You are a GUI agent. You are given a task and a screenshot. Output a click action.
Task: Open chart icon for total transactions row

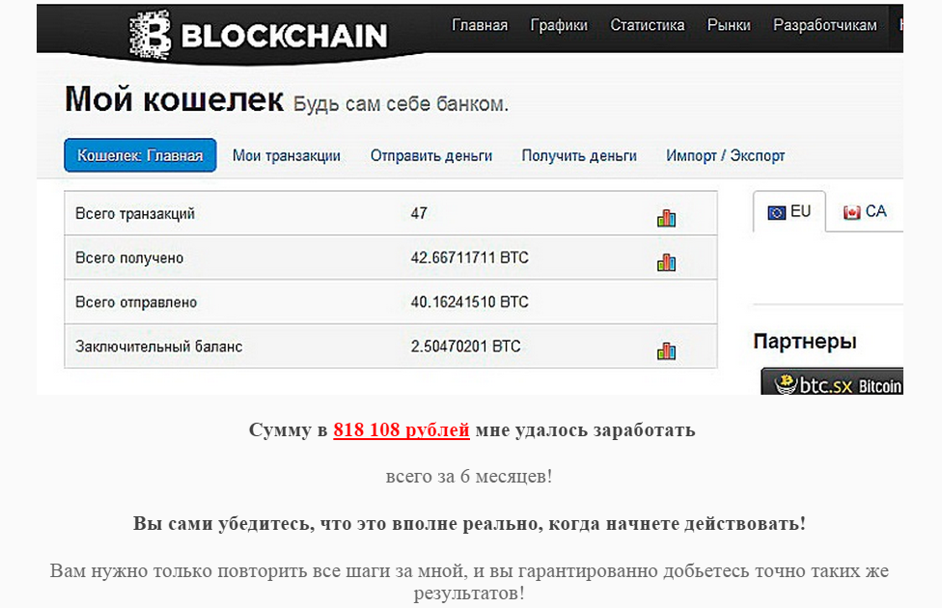[666, 218]
